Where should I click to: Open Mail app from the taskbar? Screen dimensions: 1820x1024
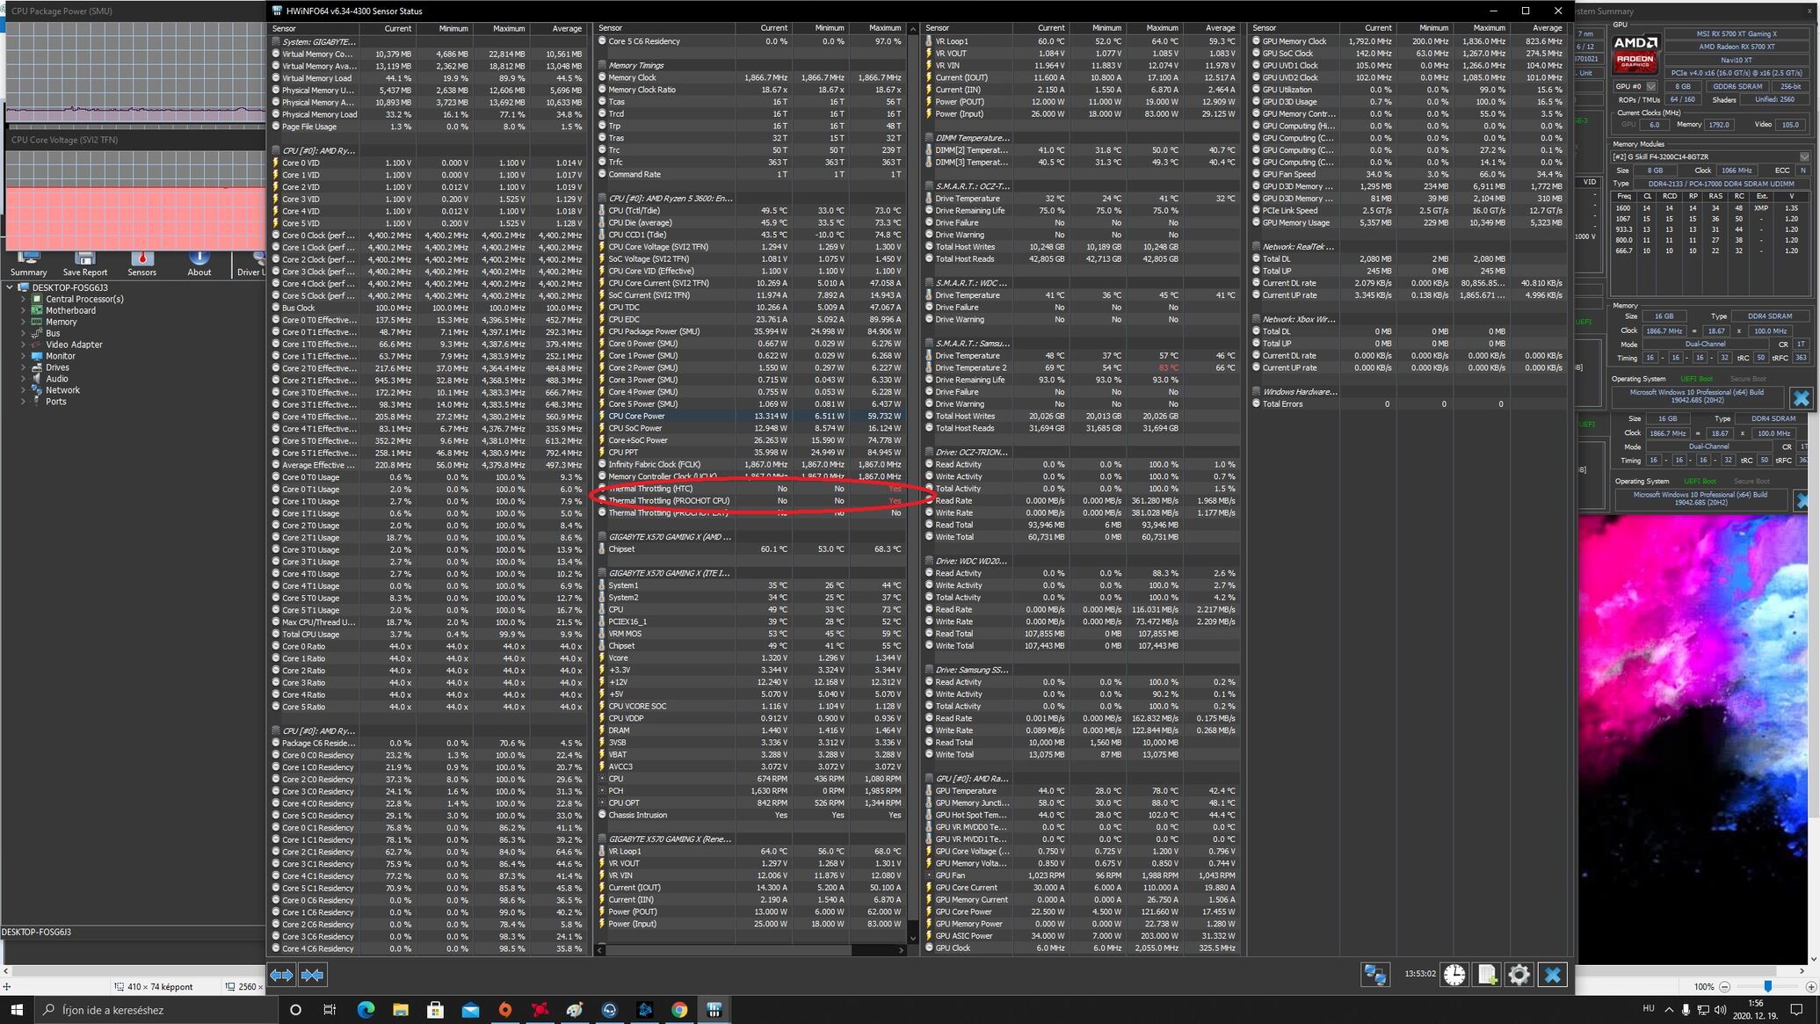click(470, 1010)
